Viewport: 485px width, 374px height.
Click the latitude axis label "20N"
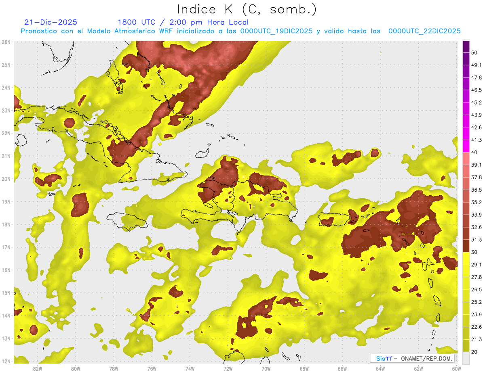[6, 179]
